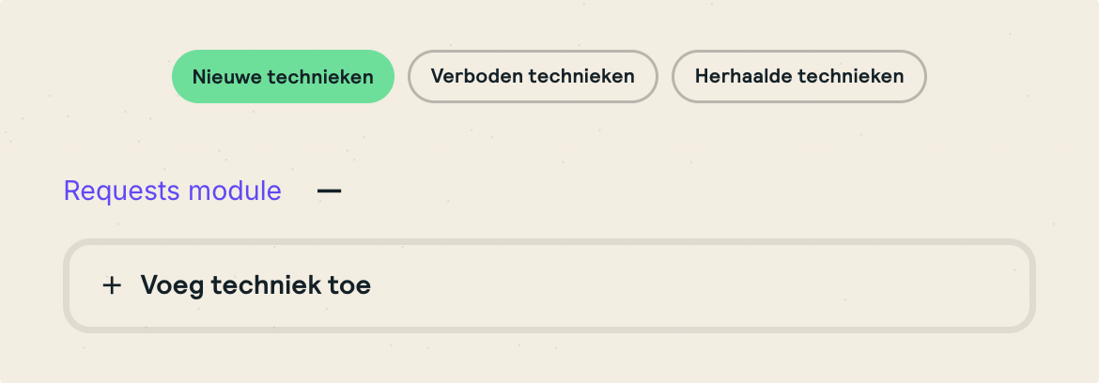Collapse the Requests module section
This screenshot has height=383, width=1099.
click(329, 191)
